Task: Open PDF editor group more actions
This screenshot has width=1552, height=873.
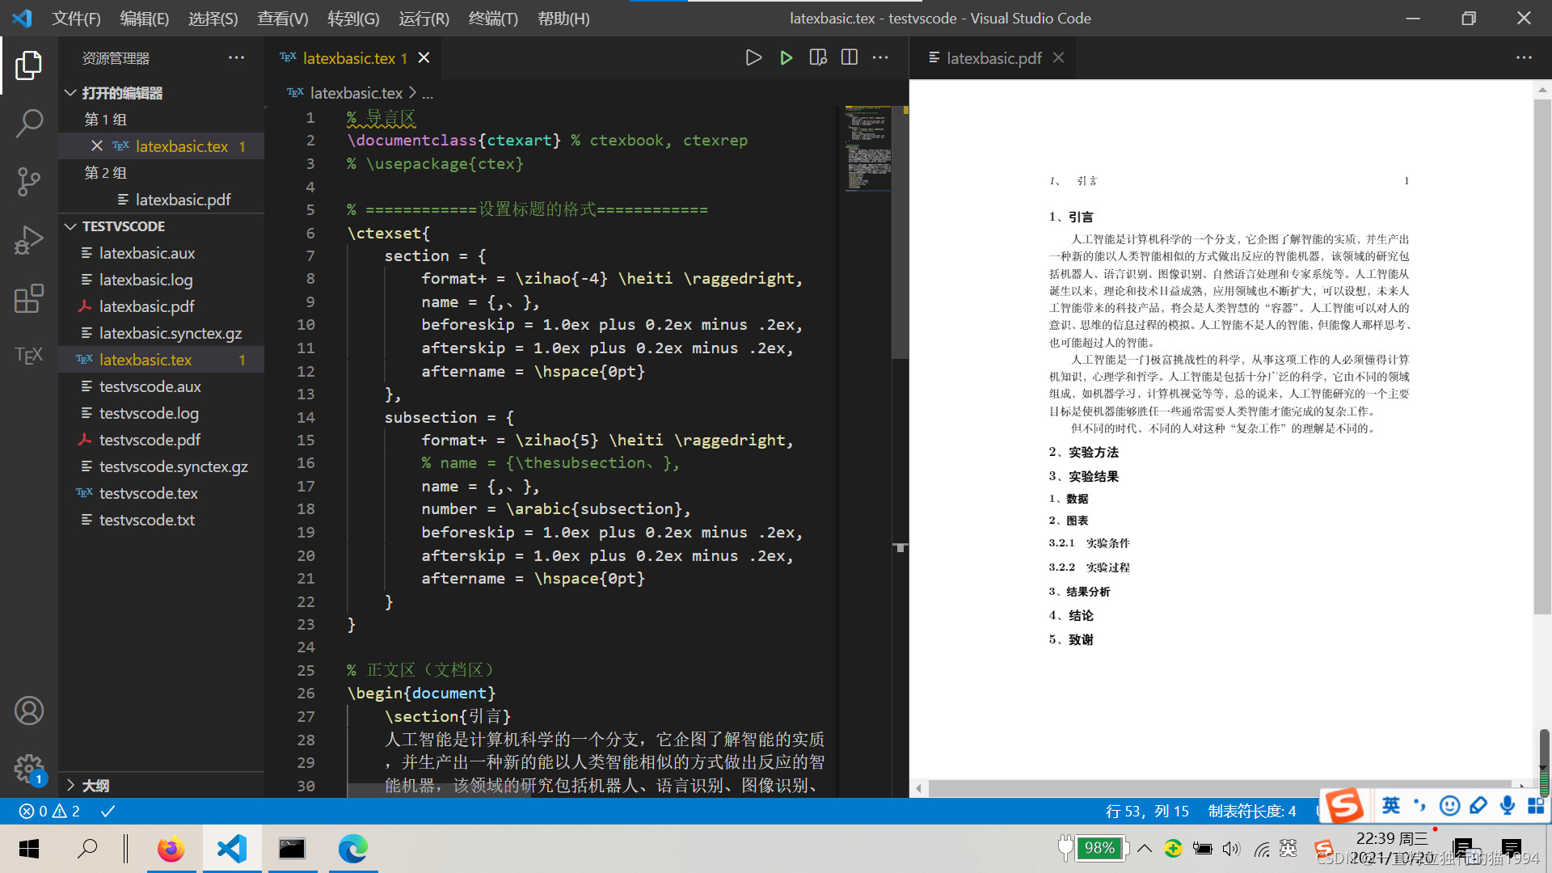Action: (1524, 57)
